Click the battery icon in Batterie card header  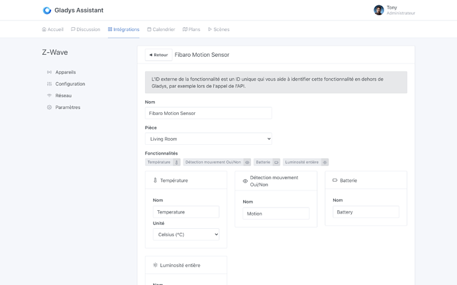tap(335, 181)
